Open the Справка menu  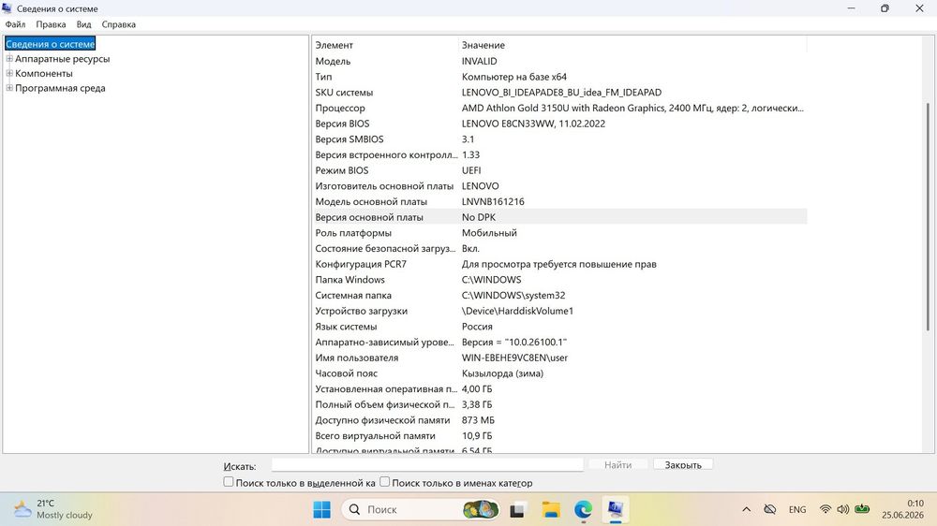click(118, 24)
